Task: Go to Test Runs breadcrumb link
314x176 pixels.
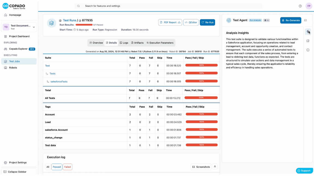Action: pos(70,20)
